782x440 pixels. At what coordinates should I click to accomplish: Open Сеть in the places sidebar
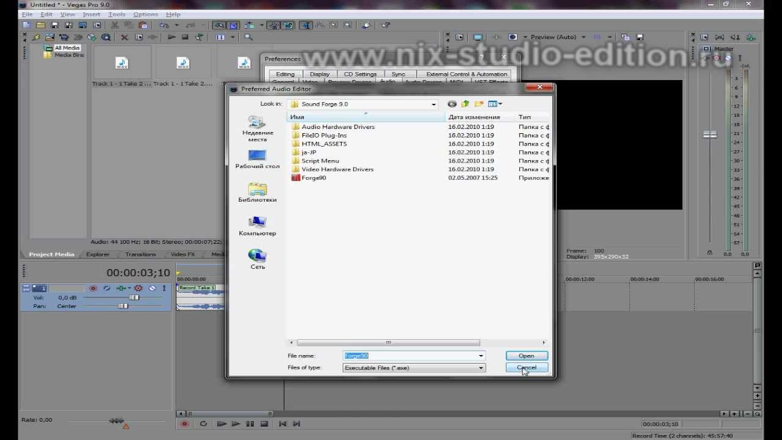pyautogui.click(x=257, y=260)
